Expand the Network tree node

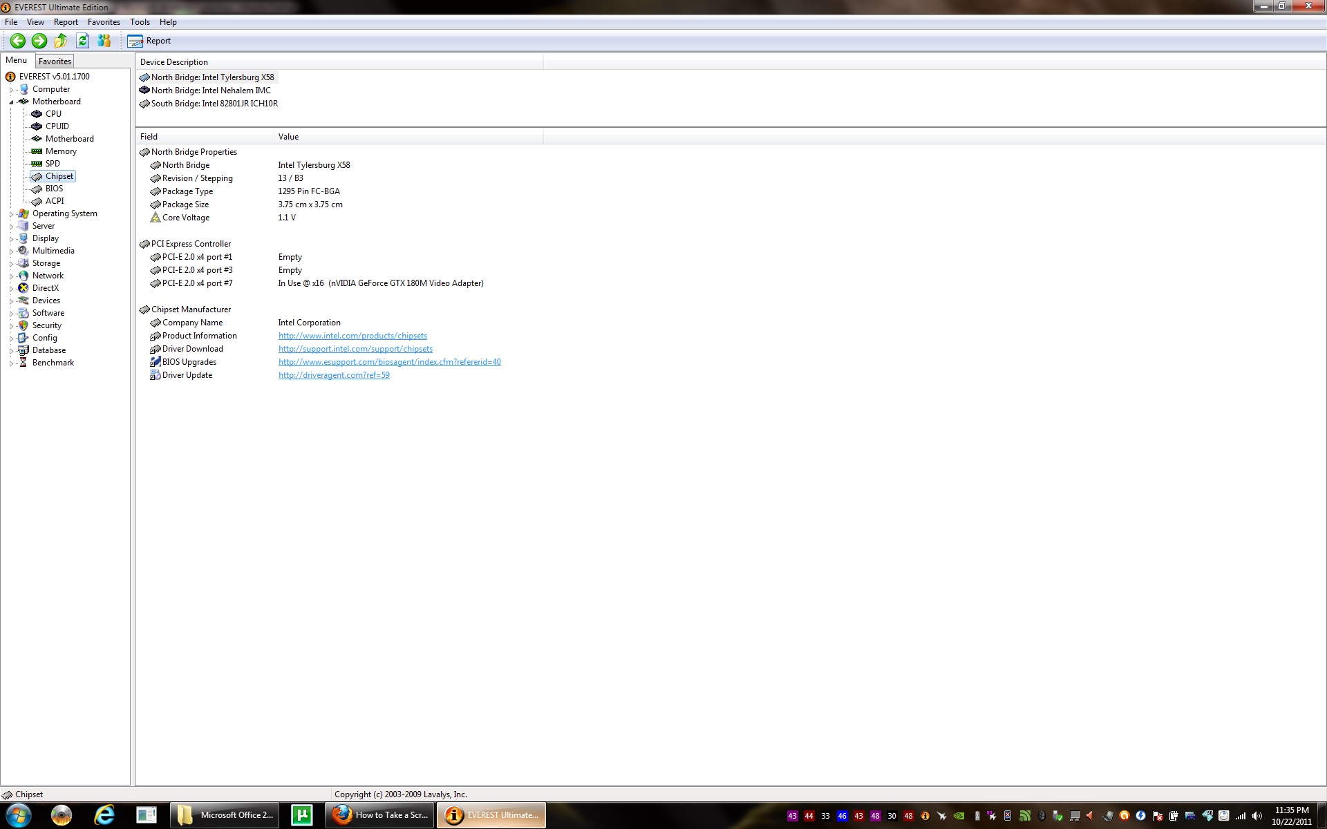point(12,276)
